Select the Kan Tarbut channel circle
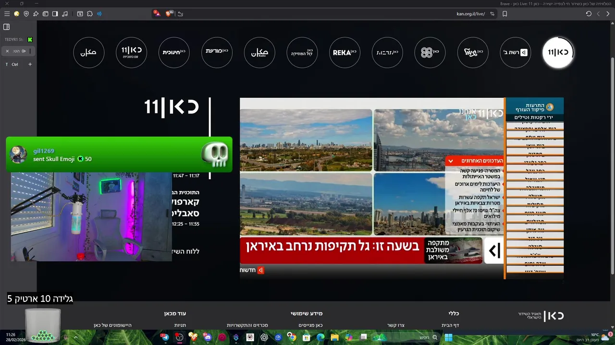615x345 pixels. click(387, 52)
